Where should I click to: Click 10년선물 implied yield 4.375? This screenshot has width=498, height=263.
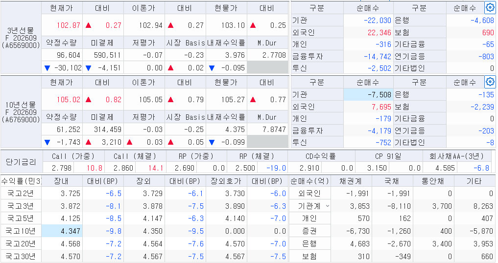tap(235, 130)
